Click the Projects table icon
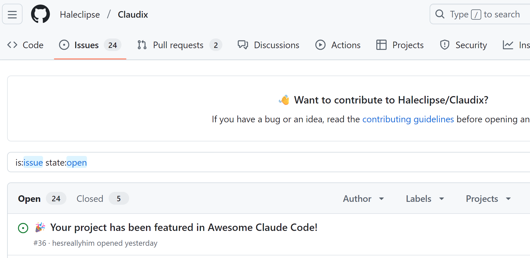 point(381,45)
